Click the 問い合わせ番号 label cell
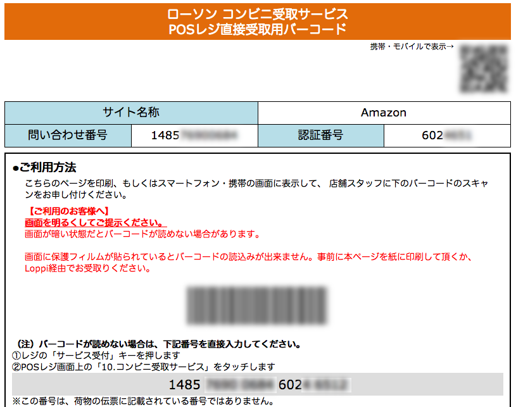The width and height of the screenshot is (516, 407). point(68,135)
